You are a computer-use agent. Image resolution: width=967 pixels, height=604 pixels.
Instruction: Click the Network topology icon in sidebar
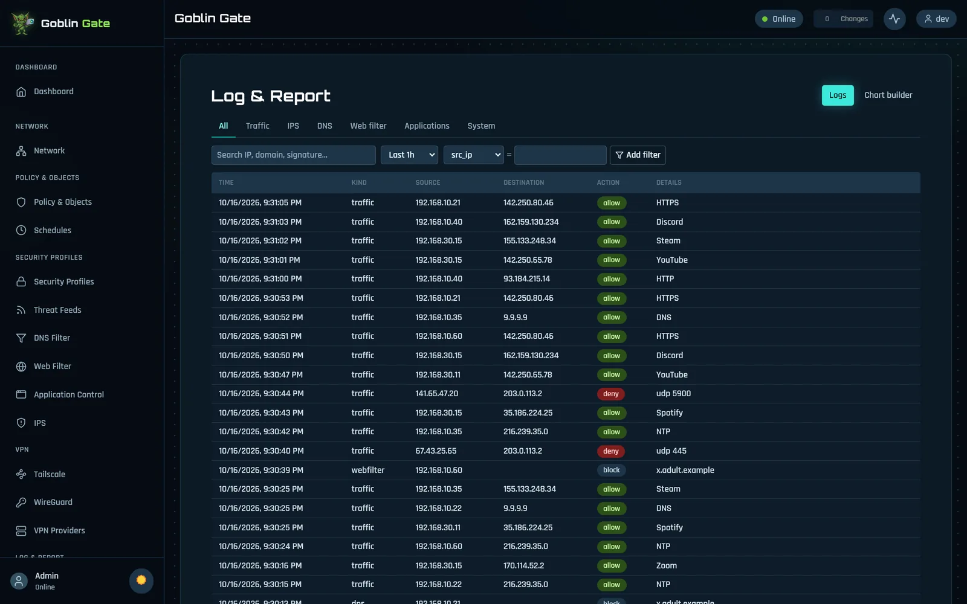pyautogui.click(x=21, y=151)
